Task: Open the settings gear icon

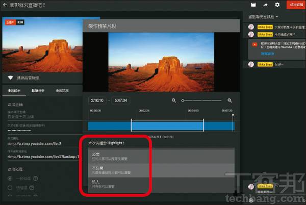Action: pos(277,5)
